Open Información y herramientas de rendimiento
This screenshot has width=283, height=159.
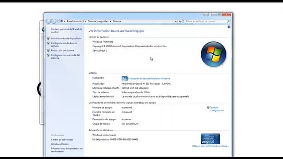pyautogui.click(x=67, y=150)
